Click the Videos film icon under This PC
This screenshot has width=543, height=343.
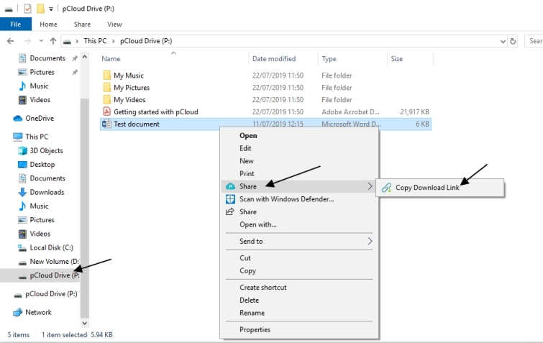click(x=22, y=234)
